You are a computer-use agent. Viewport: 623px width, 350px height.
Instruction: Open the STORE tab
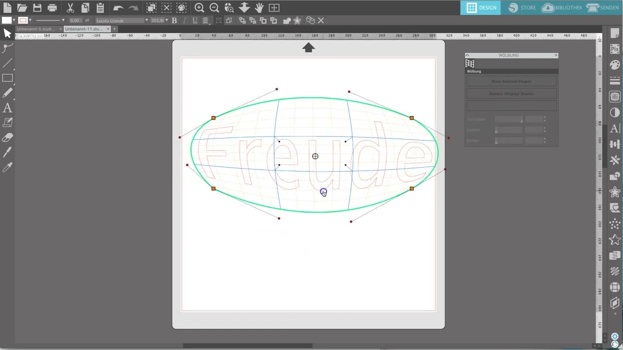pos(522,8)
